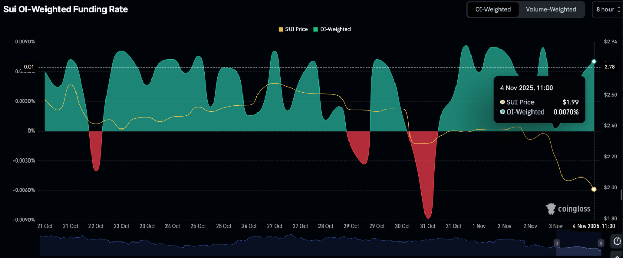Click the yellow SUI Price legend swatch
The image size is (623, 258).
coord(281,29)
